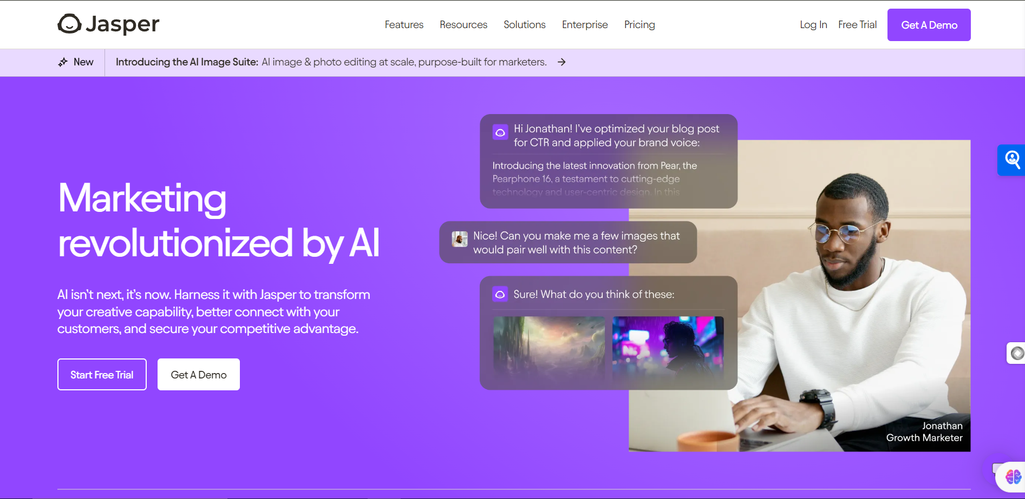Open the Solutions menu
This screenshot has height=499, width=1025.
pyautogui.click(x=525, y=25)
